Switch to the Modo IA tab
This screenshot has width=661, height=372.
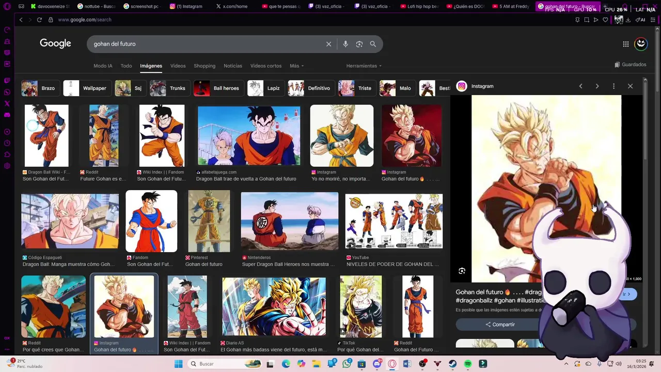pos(103,66)
